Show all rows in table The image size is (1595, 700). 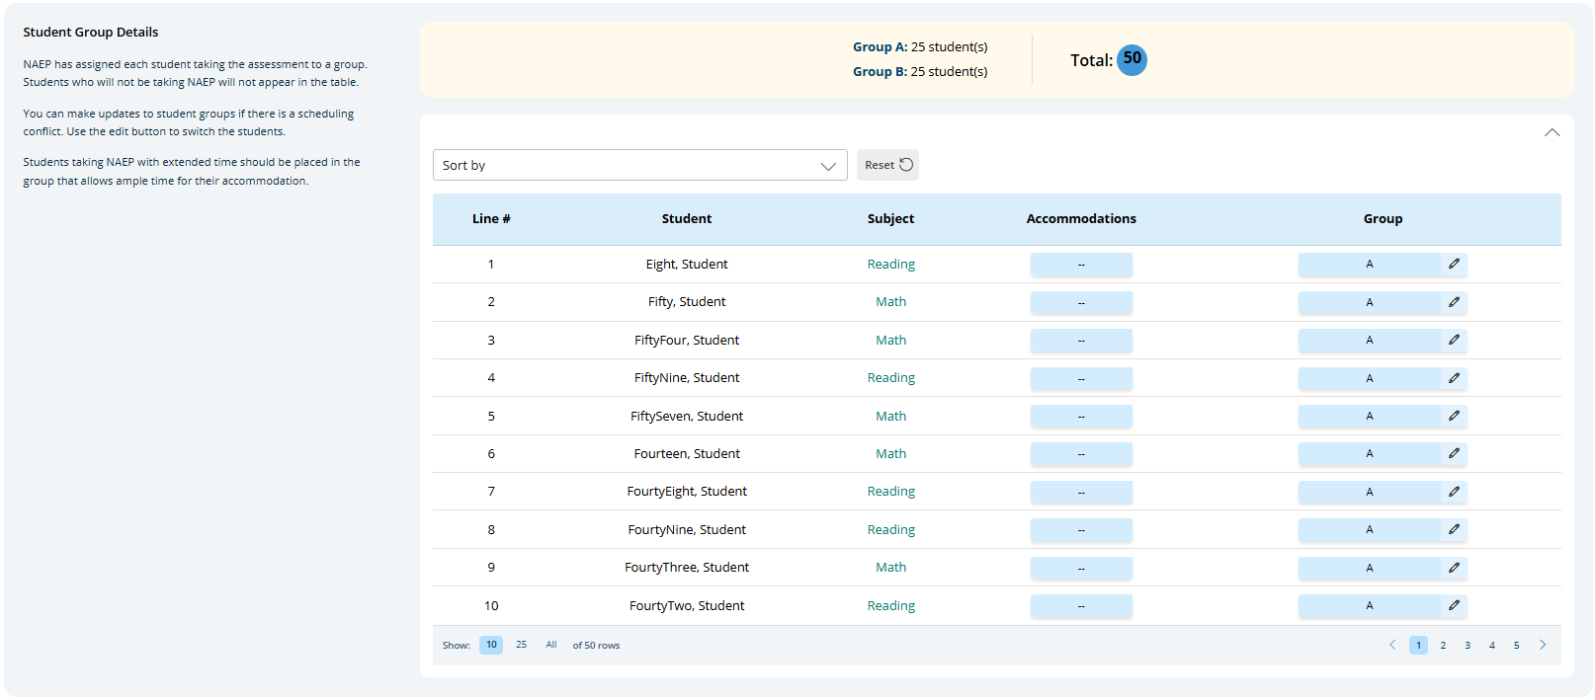(550, 645)
